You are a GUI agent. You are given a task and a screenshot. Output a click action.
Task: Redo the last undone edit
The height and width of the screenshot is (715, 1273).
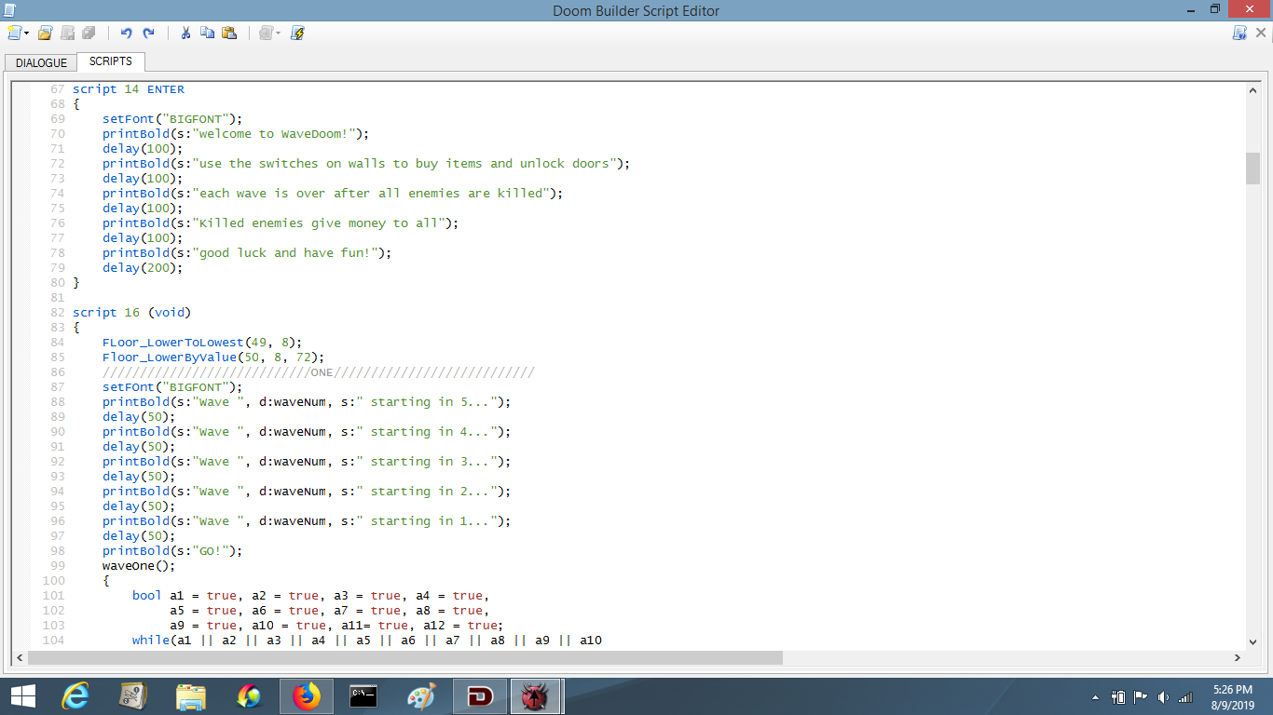coord(148,33)
